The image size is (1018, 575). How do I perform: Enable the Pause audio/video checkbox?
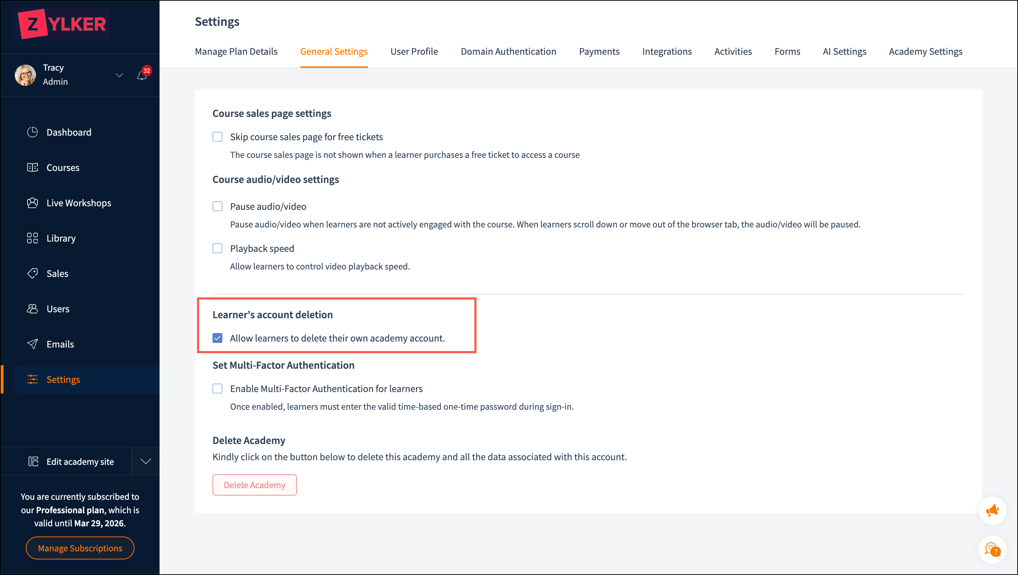(x=217, y=206)
